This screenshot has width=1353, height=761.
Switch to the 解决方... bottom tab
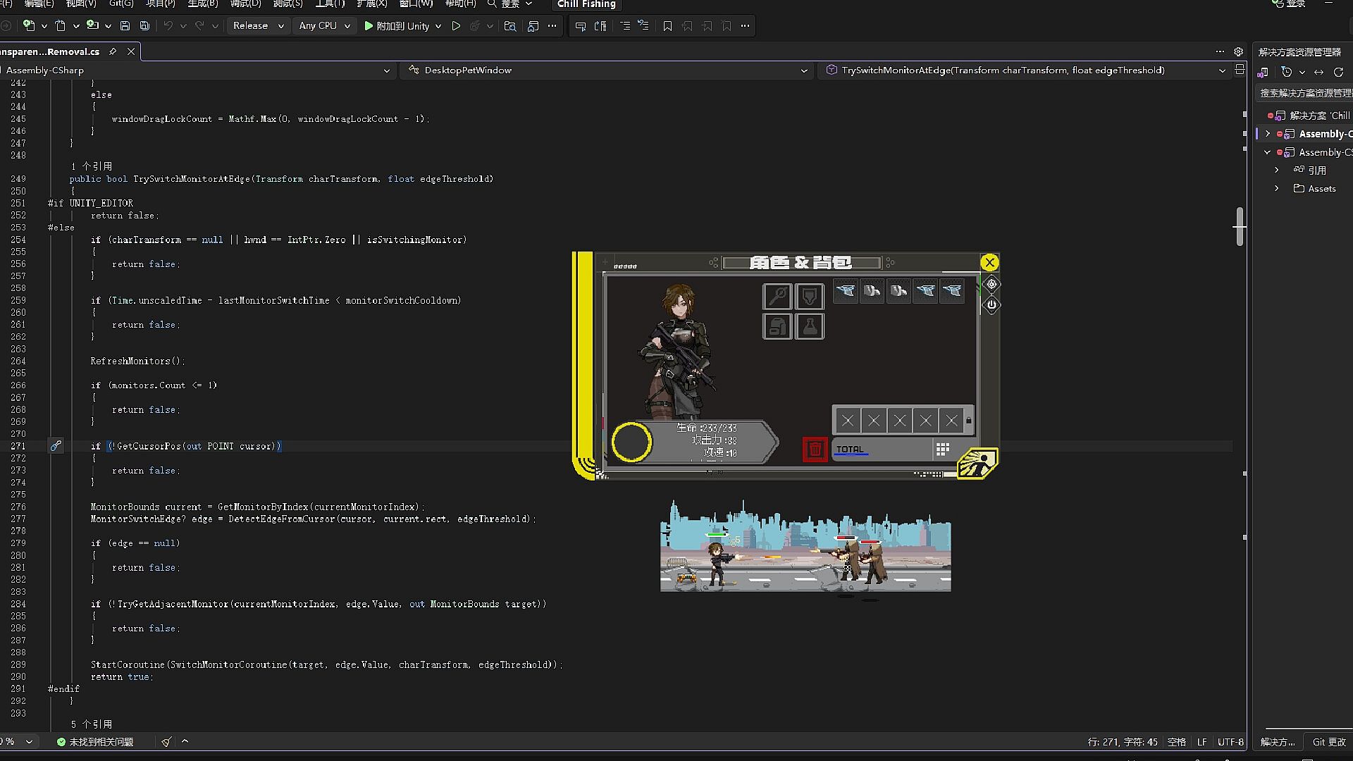(1278, 741)
